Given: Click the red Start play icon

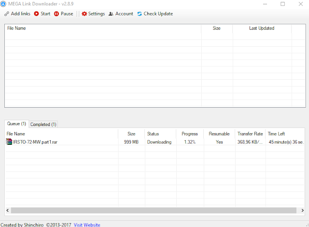Looking at the screenshot, I should click(x=36, y=14).
